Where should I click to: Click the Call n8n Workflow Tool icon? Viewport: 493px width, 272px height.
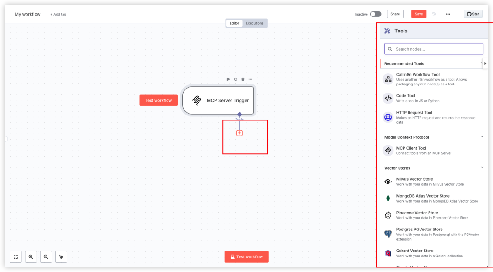388,79
